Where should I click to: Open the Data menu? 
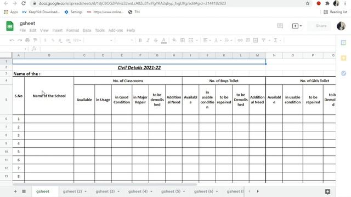(87, 31)
